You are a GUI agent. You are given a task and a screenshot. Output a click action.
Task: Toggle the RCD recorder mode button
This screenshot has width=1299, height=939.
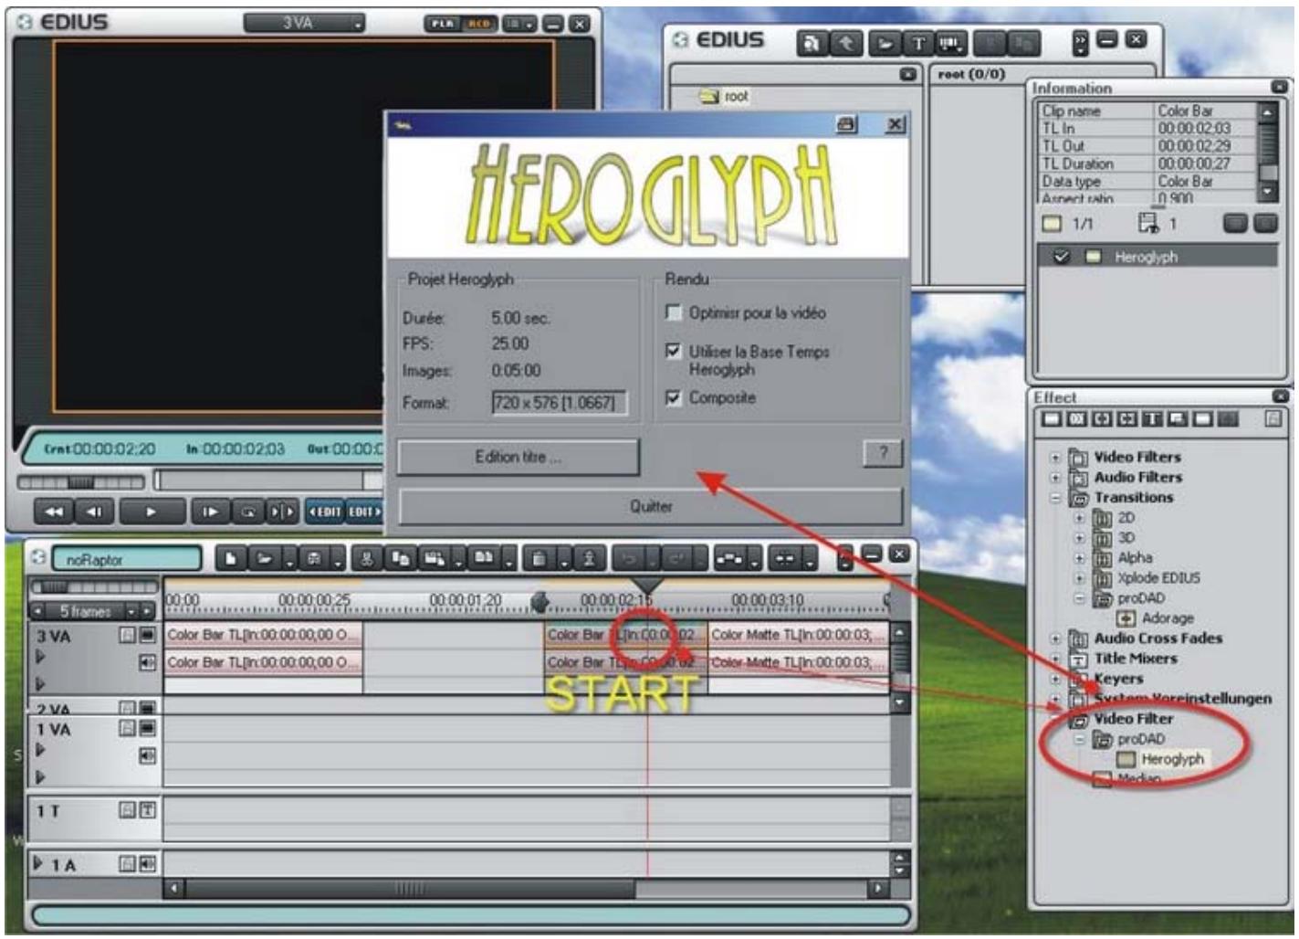click(x=479, y=24)
